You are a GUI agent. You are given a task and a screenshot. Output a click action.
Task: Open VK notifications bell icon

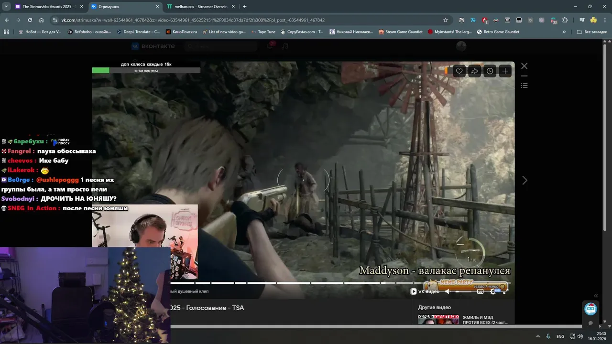pos(270,46)
